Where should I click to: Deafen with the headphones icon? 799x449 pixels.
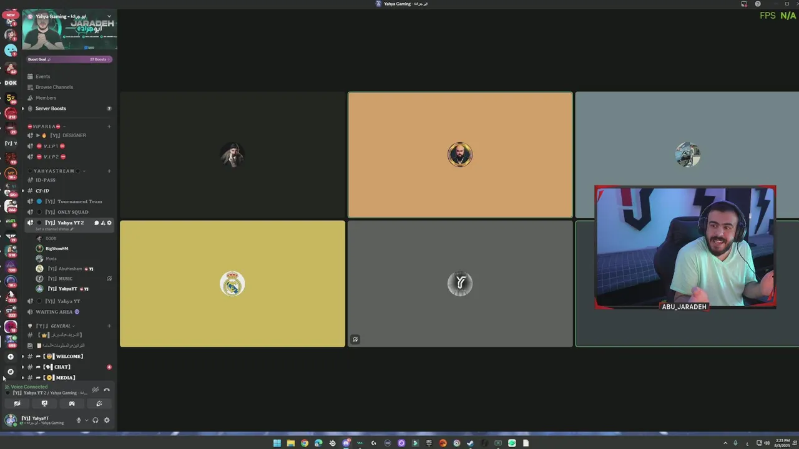[x=96, y=420]
